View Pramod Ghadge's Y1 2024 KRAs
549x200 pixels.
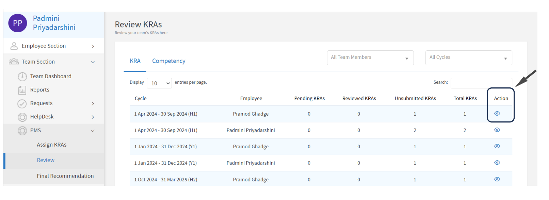pos(497,146)
